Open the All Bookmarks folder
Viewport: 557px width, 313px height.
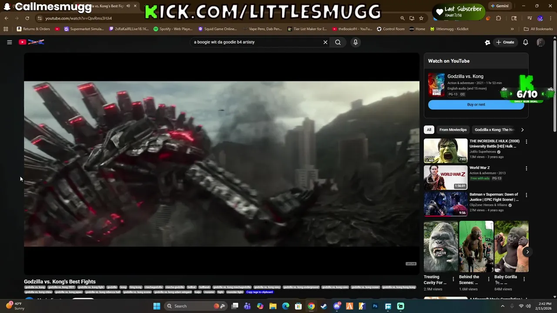click(x=538, y=29)
